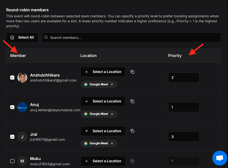The image size is (228, 168).
Task: Uncheck Anuj member checkbox
Action: (x=12, y=107)
